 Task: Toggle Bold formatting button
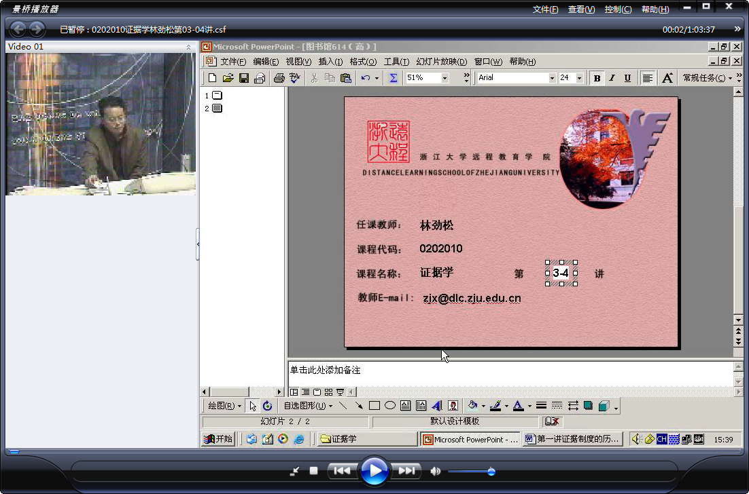point(597,78)
